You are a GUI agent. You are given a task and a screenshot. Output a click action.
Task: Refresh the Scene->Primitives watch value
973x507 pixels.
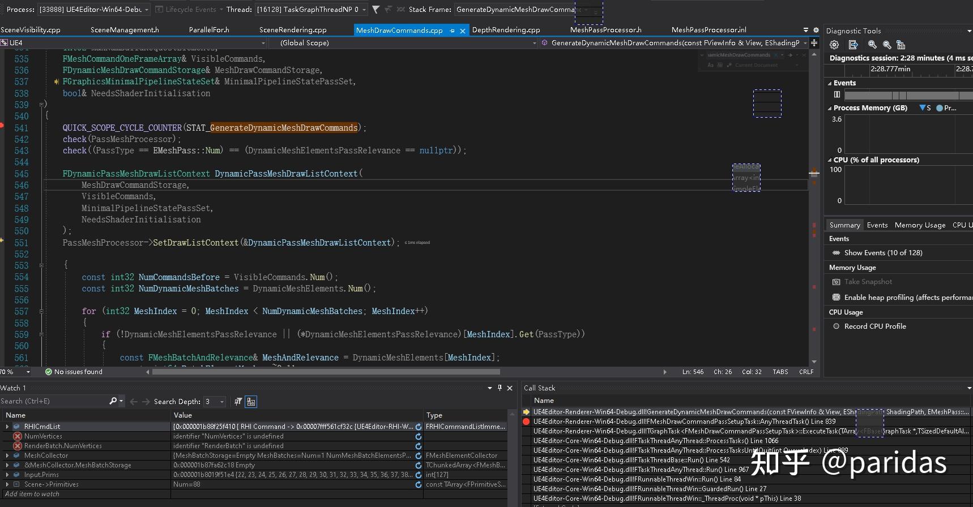pyautogui.click(x=419, y=484)
